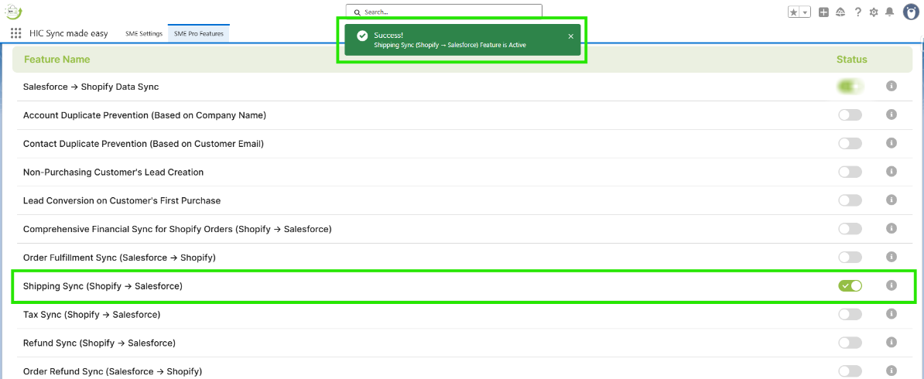Click the Search input field
Image resolution: width=924 pixels, height=379 pixels.
click(x=443, y=11)
